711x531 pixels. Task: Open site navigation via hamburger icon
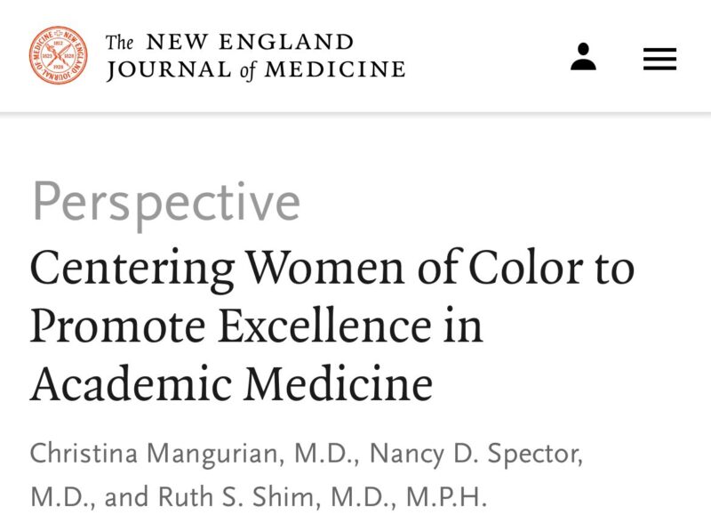coord(659,58)
